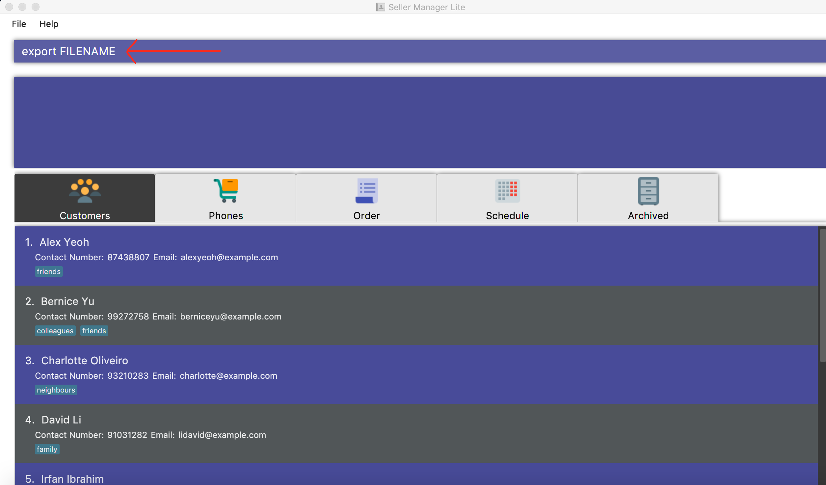Image resolution: width=826 pixels, height=485 pixels.
Task: Open the Help menu
Action: (48, 24)
